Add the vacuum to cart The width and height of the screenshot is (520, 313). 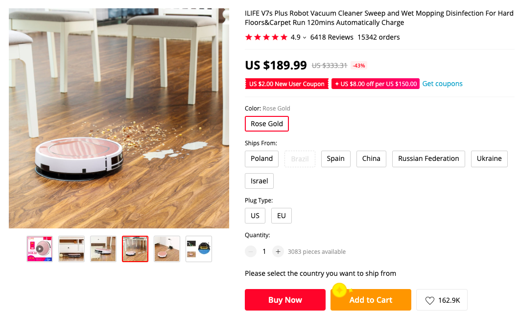[x=371, y=300]
